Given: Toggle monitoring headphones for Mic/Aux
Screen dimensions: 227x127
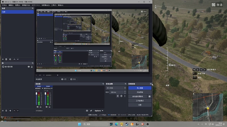Looking at the screenshot, I should (49, 107).
